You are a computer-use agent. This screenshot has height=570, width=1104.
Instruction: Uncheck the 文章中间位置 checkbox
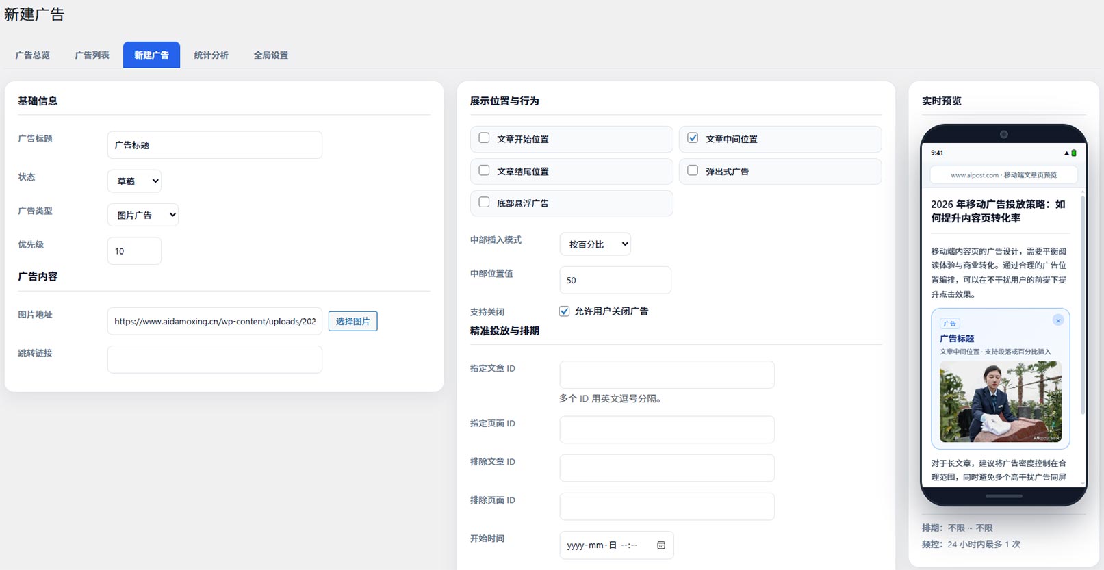click(693, 138)
